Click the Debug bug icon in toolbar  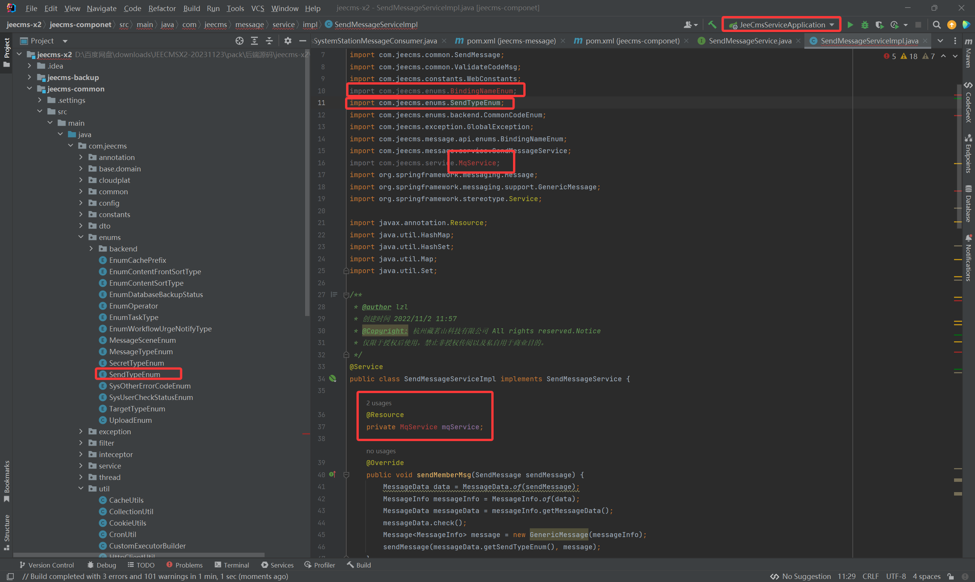[865, 25]
